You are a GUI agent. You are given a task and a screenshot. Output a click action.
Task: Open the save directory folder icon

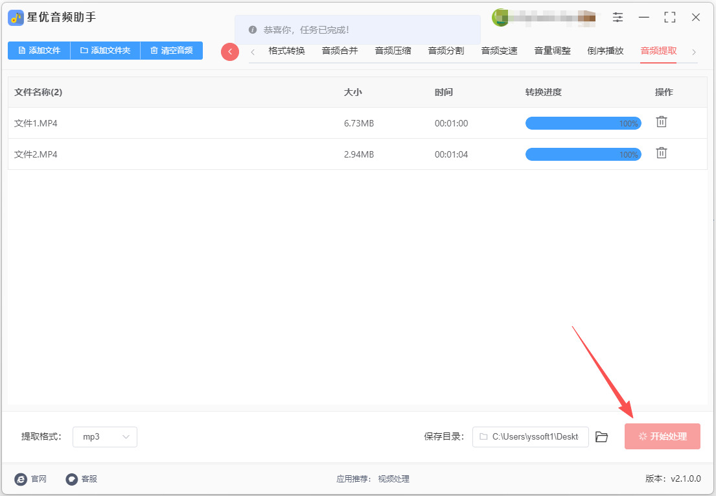601,437
